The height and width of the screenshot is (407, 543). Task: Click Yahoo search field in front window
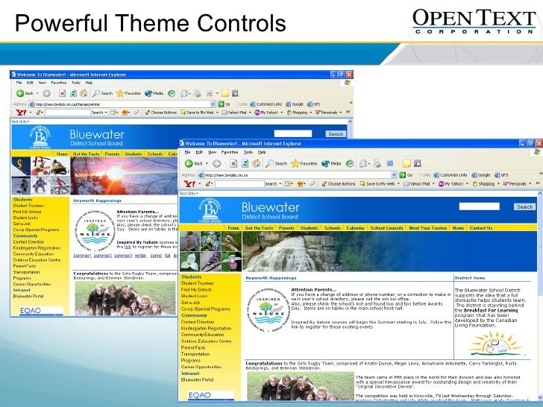pos(239,184)
